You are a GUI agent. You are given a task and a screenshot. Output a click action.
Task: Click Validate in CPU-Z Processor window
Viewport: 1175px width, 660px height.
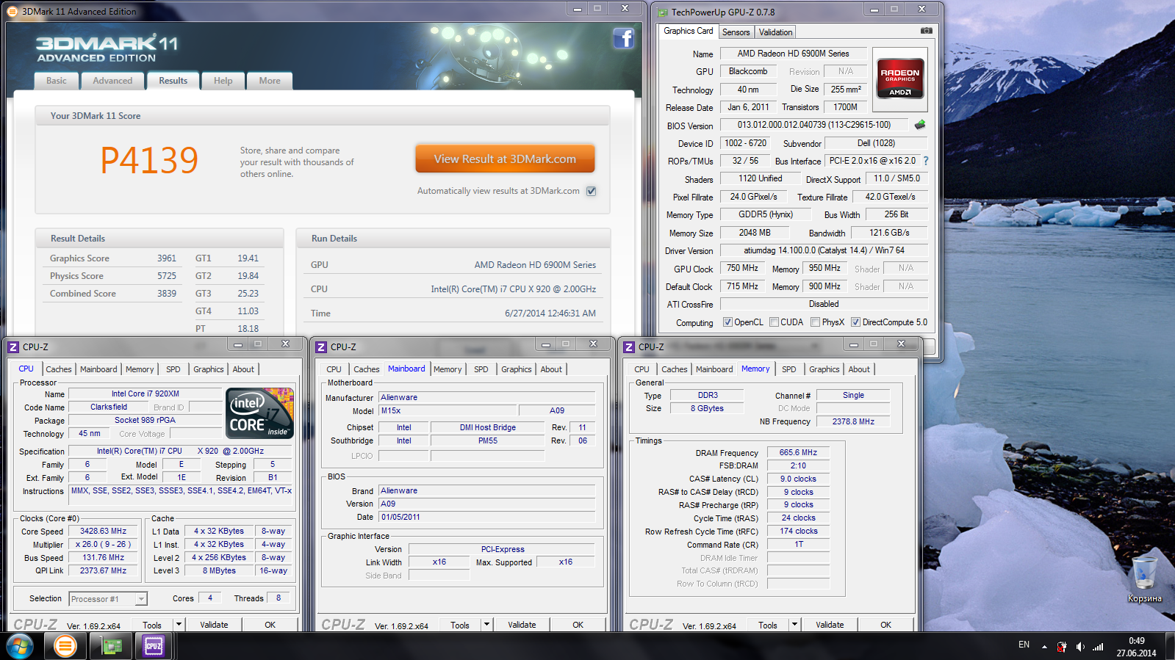pyautogui.click(x=214, y=625)
